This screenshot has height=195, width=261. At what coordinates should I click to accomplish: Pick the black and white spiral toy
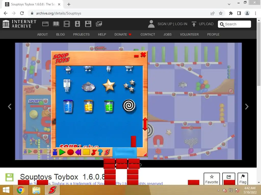(129, 105)
